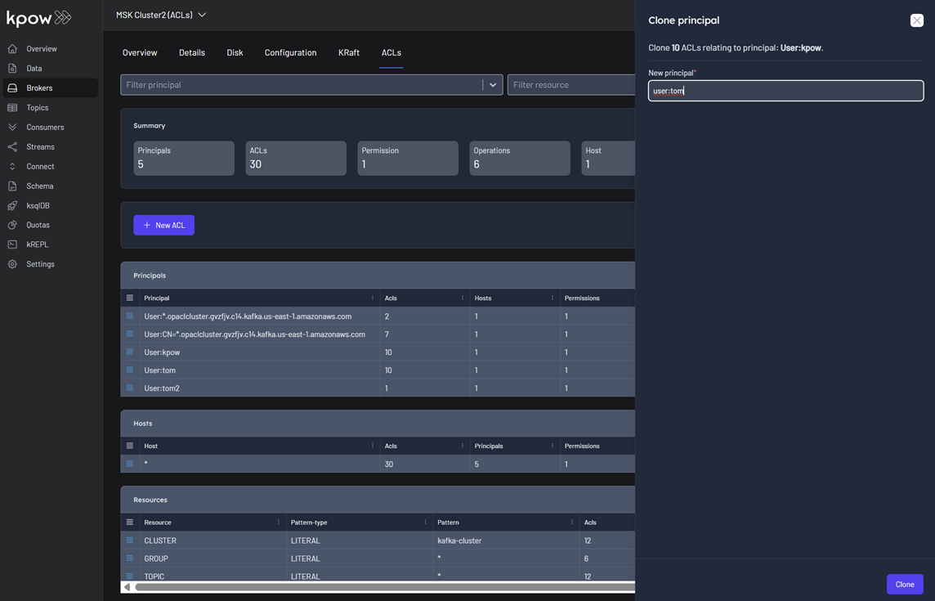The height and width of the screenshot is (601, 935).
Task: Open row menu for GROUP resource
Action: pos(130,558)
